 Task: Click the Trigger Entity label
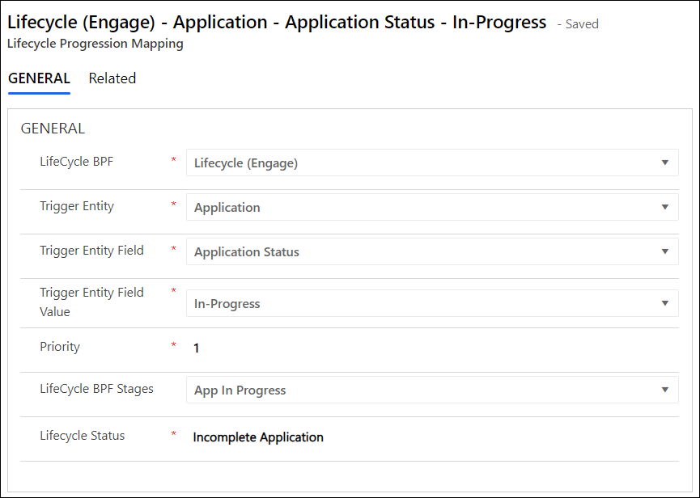tap(77, 206)
